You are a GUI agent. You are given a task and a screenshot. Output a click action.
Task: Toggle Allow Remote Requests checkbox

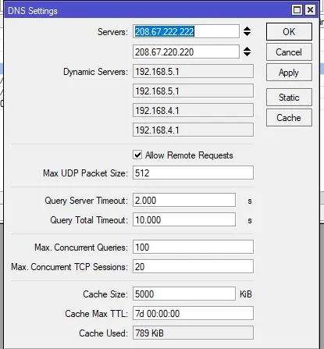coord(137,155)
